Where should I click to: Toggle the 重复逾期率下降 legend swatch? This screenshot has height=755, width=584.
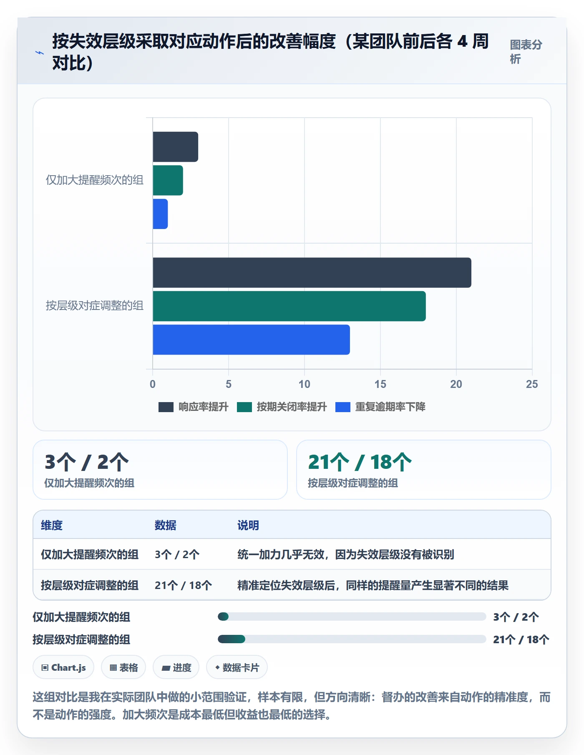(342, 407)
